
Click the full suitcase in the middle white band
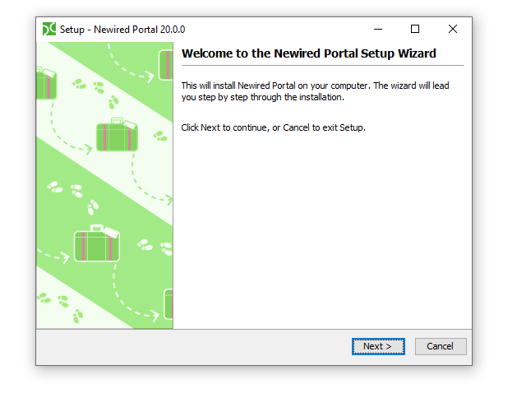[x=117, y=135]
